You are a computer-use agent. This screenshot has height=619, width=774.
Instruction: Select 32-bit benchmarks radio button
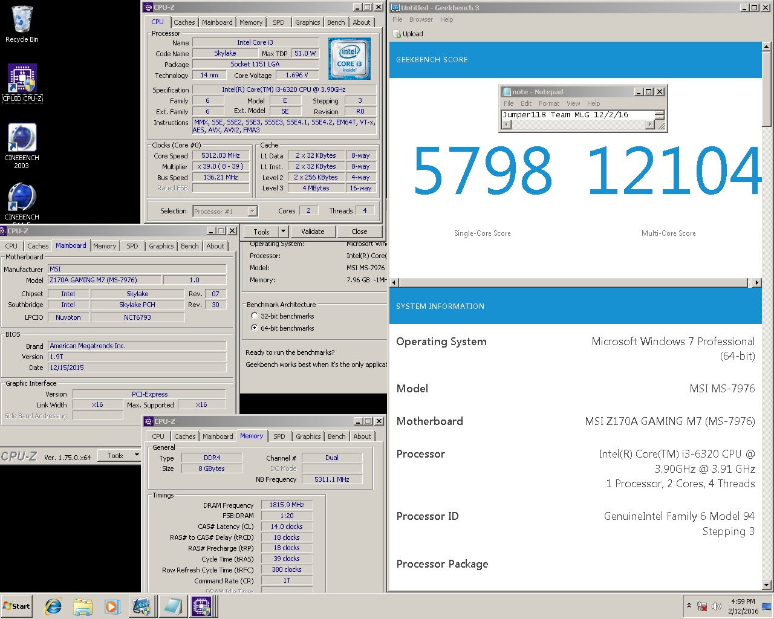pyautogui.click(x=255, y=316)
